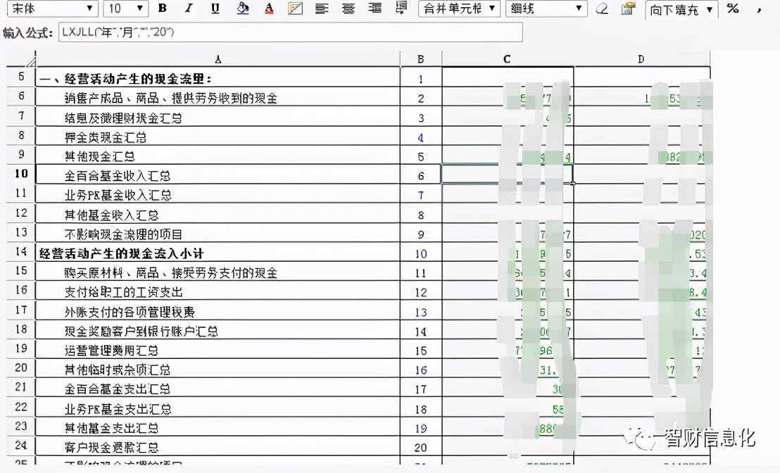The height and width of the screenshot is (473, 780).
Task: Open the font size 10 dropdown
Action: 125,8
